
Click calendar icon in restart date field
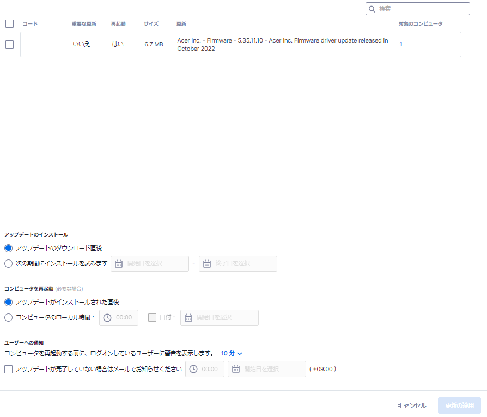click(188, 318)
